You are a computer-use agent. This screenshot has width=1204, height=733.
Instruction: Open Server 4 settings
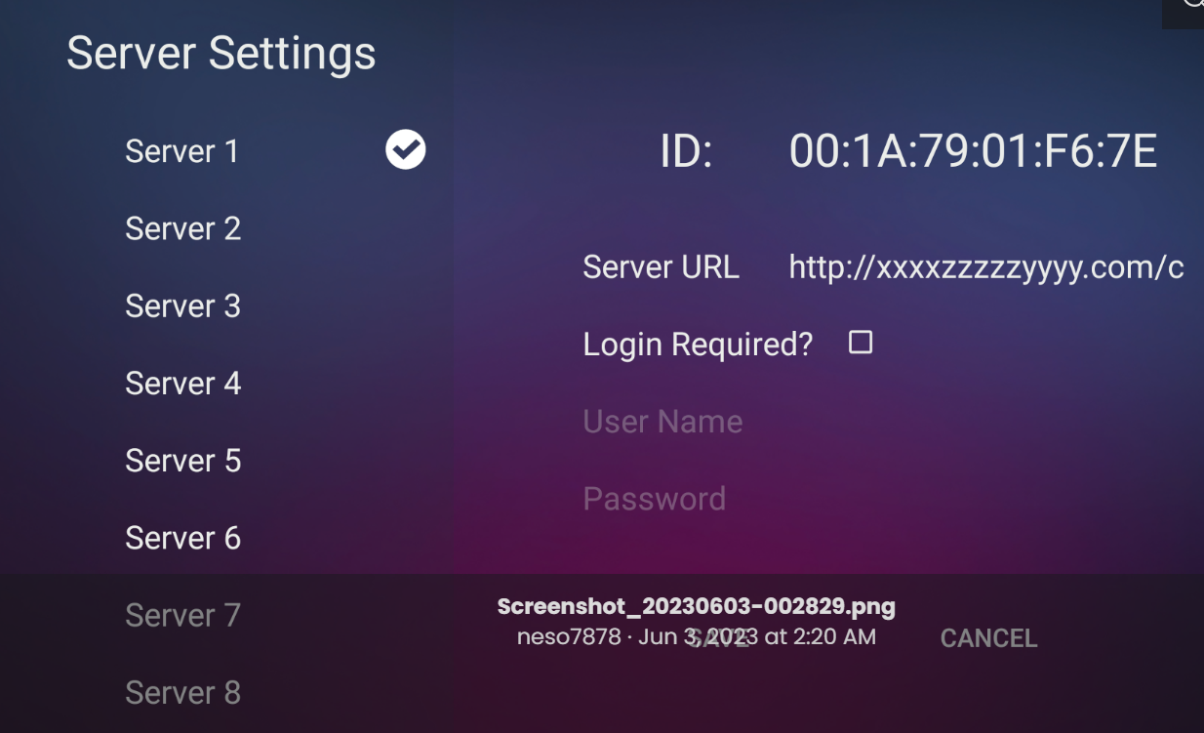[x=182, y=383]
